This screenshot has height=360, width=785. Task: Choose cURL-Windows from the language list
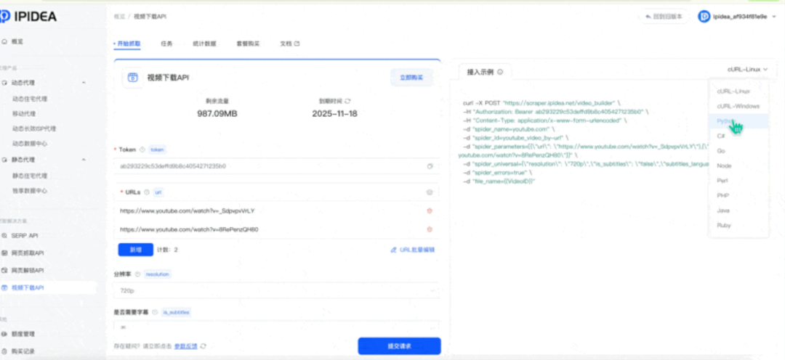(738, 106)
